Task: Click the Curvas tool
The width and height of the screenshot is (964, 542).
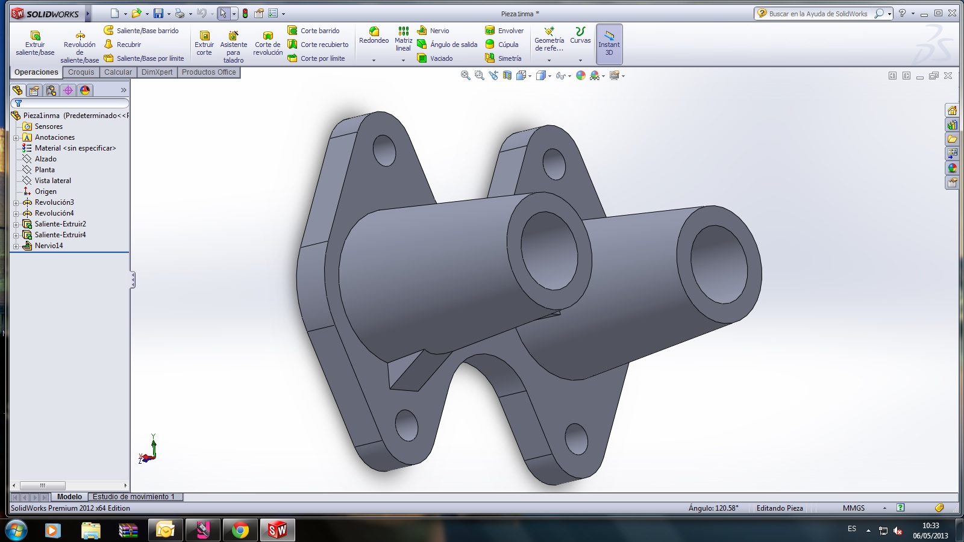Action: [580, 36]
